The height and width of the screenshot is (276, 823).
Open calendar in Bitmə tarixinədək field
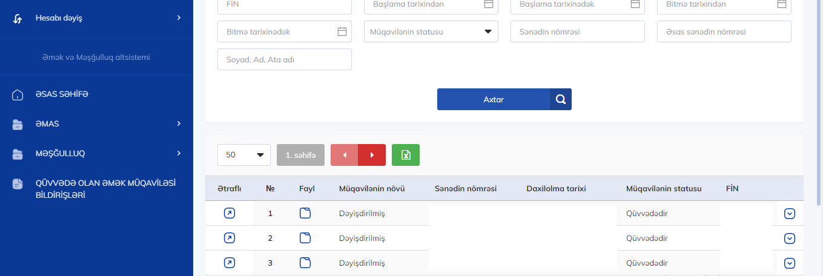tap(342, 31)
